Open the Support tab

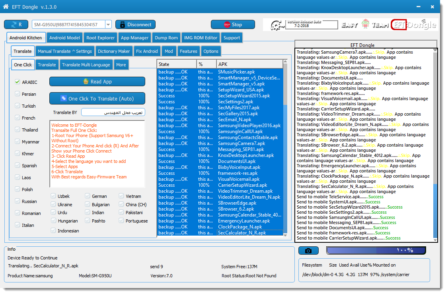[x=232, y=38]
